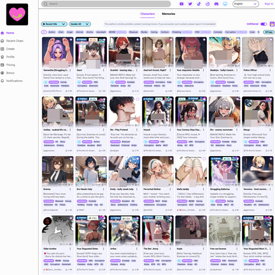The image size is (275, 275).
Task: Click the pink heart site logo
Action: coord(17,14)
